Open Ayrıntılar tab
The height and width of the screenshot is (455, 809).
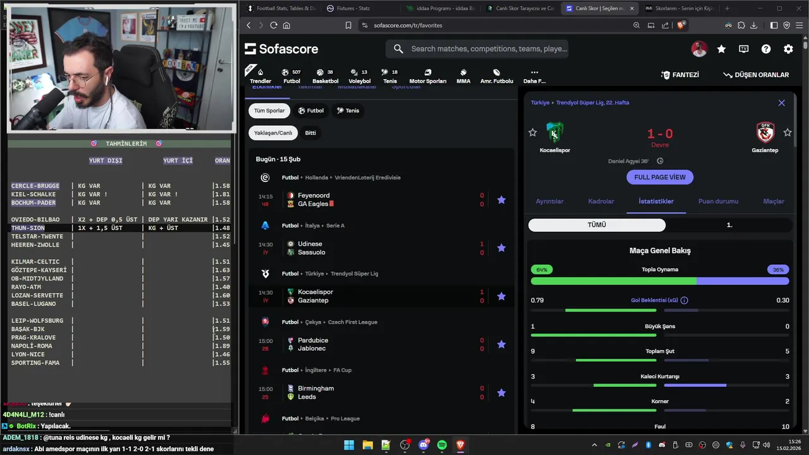pos(550,202)
